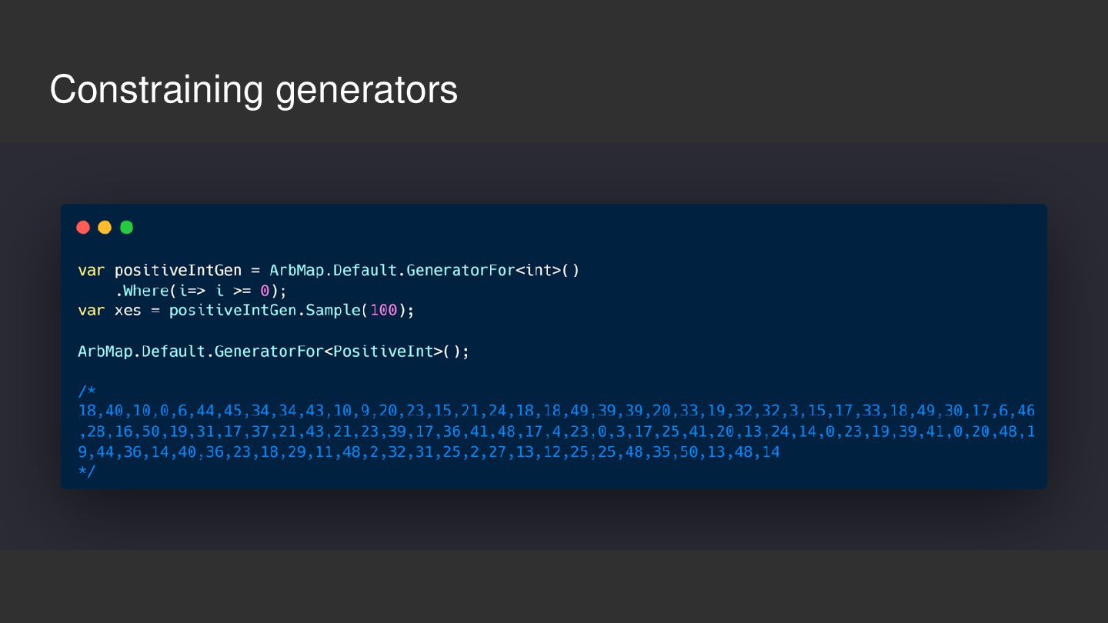
Task: Click the 'PositiveInt' type argument
Action: tap(382, 351)
